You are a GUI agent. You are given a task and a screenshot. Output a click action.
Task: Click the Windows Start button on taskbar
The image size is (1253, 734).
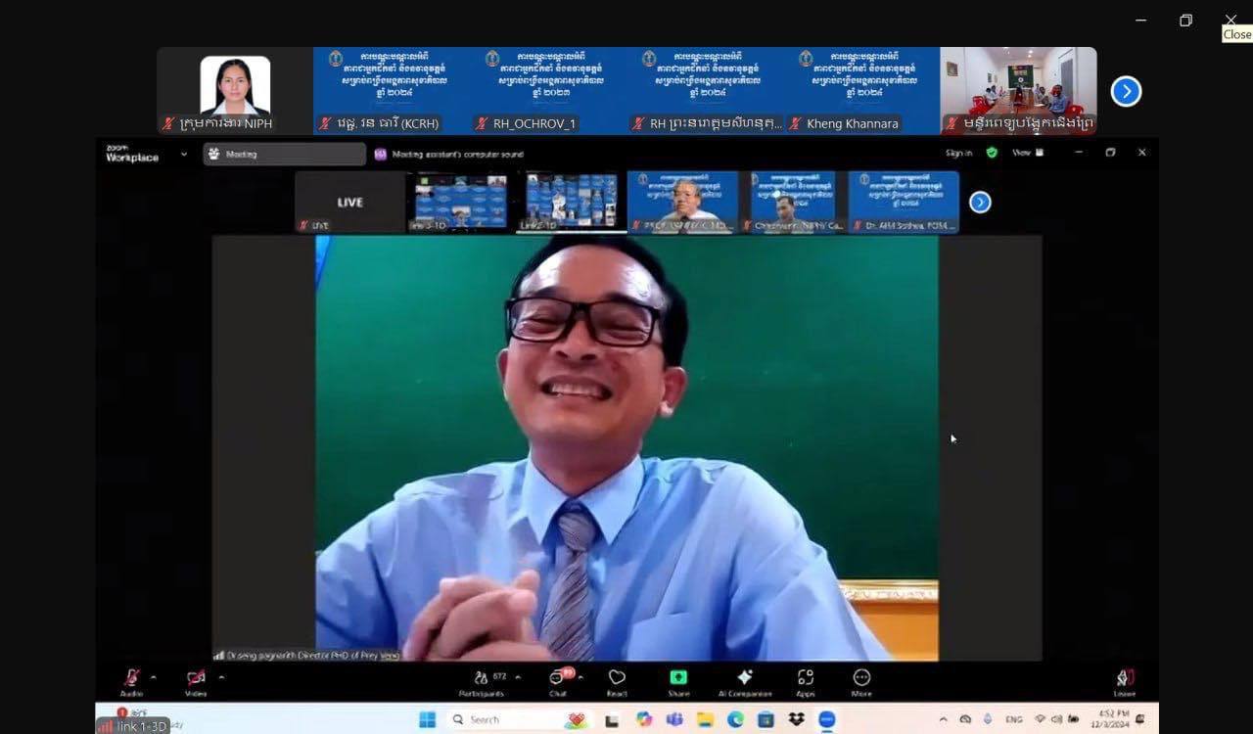tap(427, 720)
